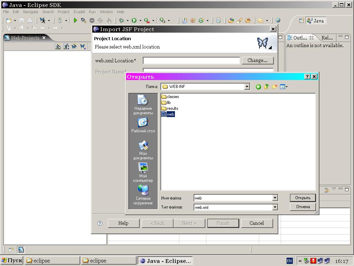Click the Отмена button
This screenshot has height=266, width=354.
coord(303,207)
